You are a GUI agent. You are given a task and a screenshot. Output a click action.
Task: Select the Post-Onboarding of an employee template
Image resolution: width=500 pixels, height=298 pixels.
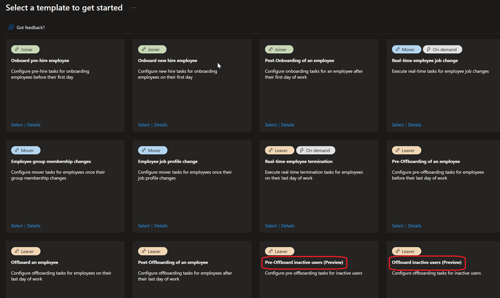[x=271, y=124]
